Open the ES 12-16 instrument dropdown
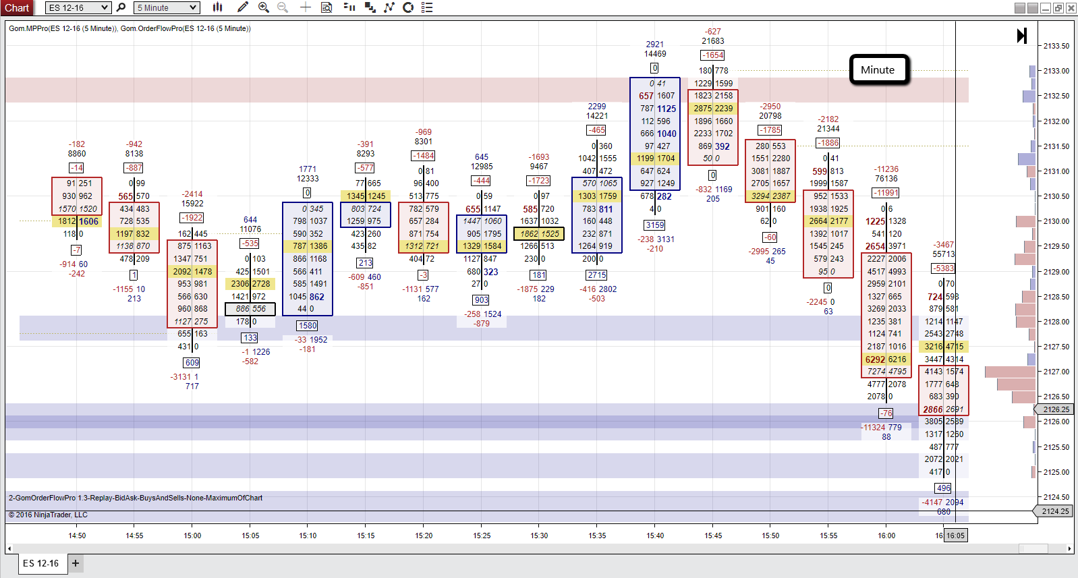 click(78, 7)
